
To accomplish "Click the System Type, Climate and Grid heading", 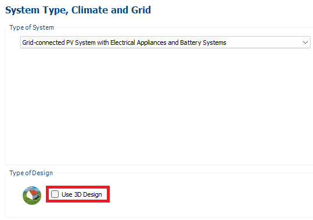I will (78, 10).
